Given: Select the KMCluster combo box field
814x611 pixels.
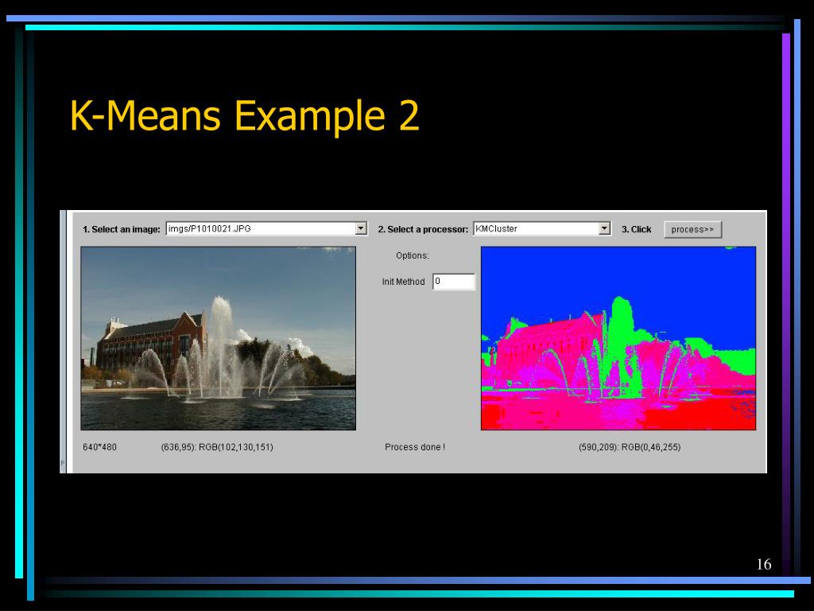Looking at the screenshot, I should point(541,228).
